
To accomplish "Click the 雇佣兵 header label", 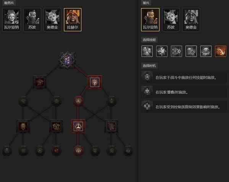I will point(9,3).
